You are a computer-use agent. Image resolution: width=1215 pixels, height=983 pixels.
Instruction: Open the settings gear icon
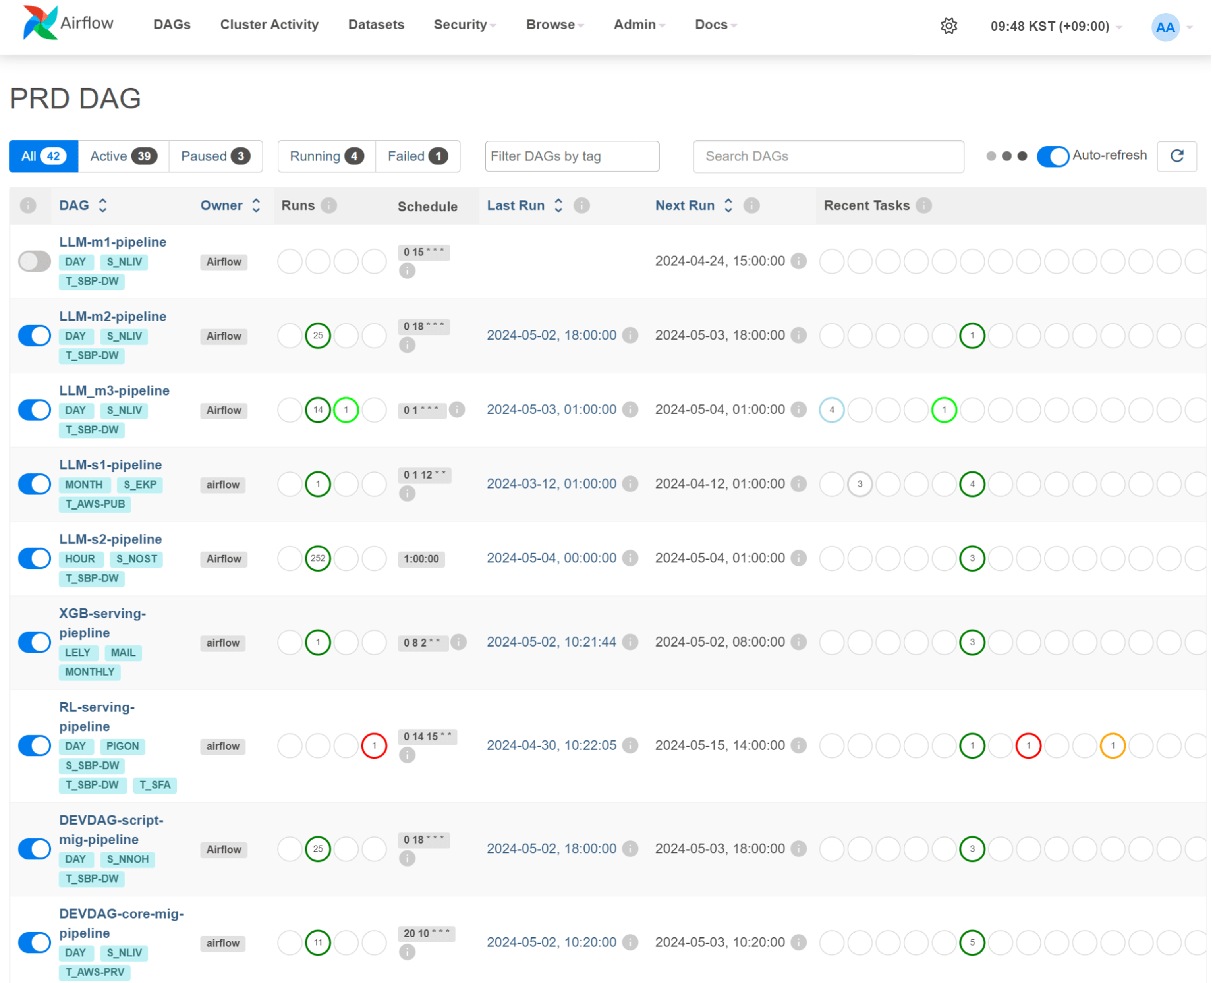pos(948,26)
